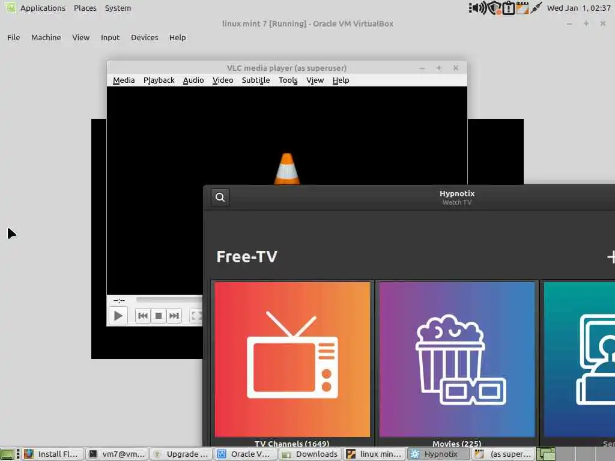Switch to vm7@vm... terminal taskbar item
615x461 pixels.
(117, 454)
